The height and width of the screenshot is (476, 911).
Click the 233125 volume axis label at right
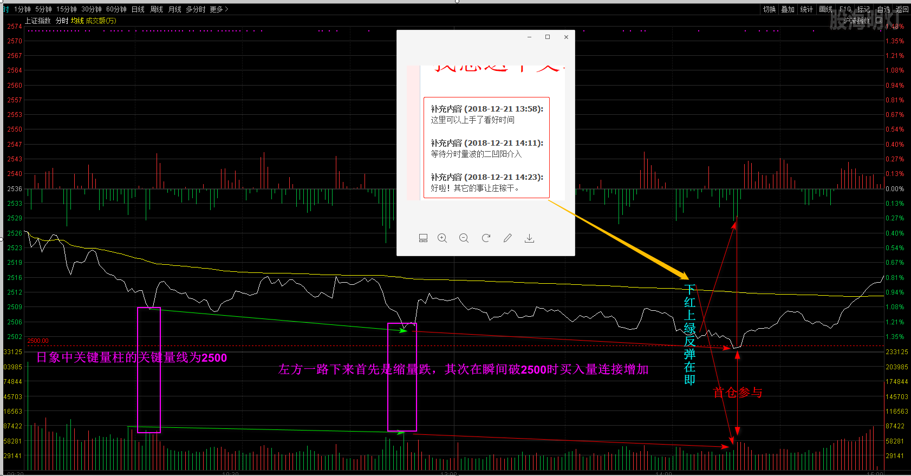897,351
